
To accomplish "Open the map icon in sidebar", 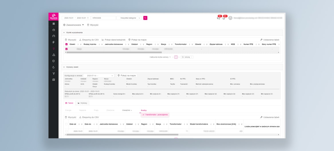I will [54, 80].
